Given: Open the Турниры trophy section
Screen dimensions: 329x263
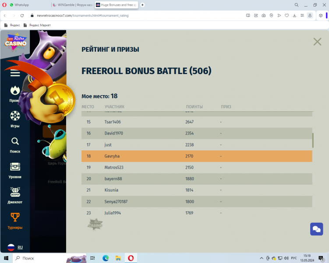Looking at the screenshot, I should point(15,220).
